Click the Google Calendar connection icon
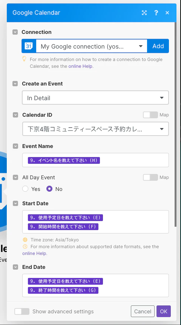 (x=29, y=46)
